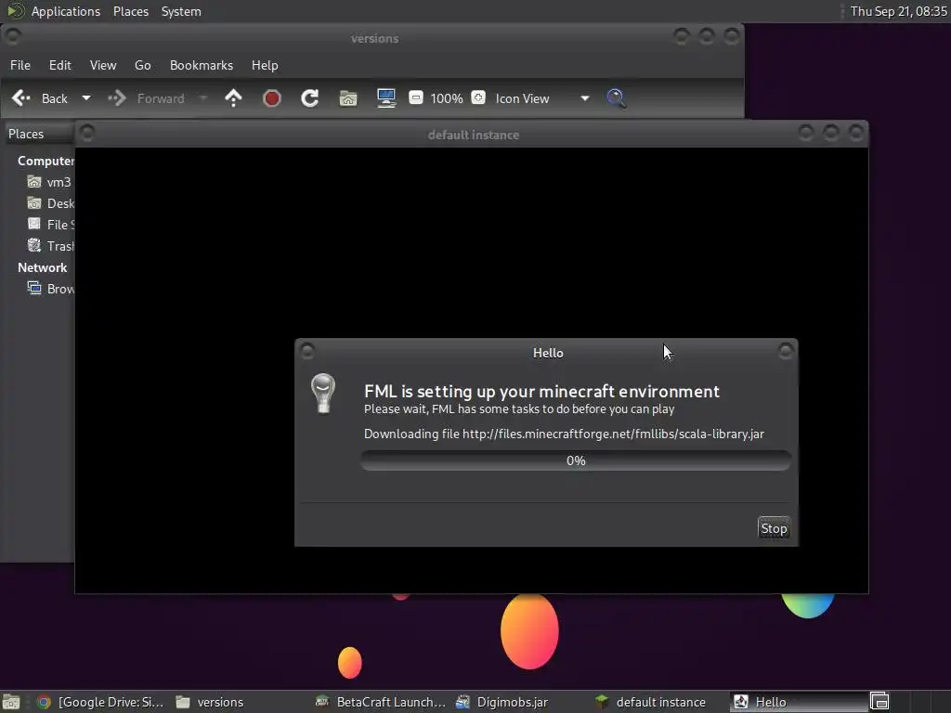Click show desktop icon in taskbar
Viewport: 951px width, 713px height.
click(11, 702)
